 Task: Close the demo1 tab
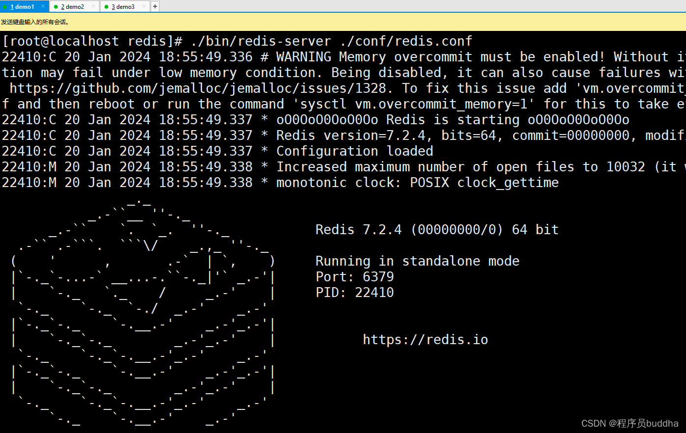pos(43,6)
